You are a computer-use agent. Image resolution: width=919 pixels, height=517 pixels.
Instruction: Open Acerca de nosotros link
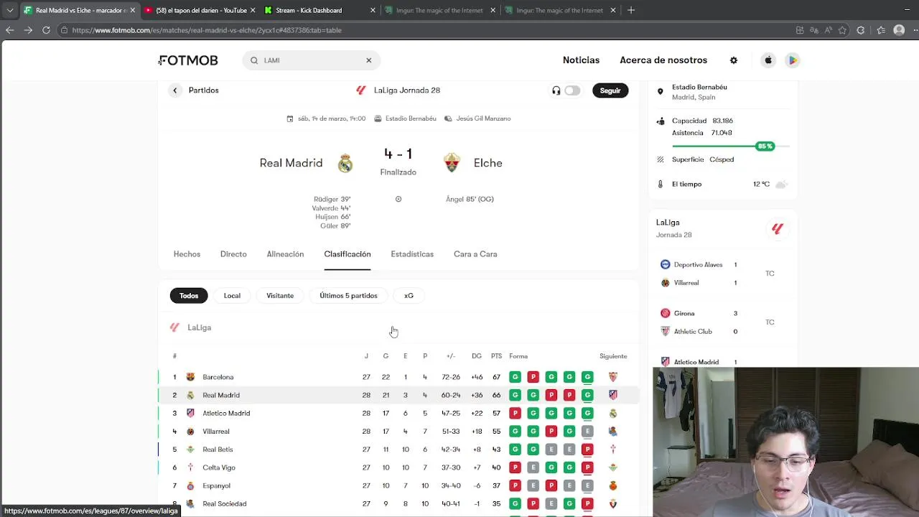(663, 60)
